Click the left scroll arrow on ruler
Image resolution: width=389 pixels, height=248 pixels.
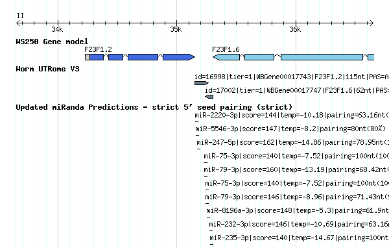coord(19,23)
